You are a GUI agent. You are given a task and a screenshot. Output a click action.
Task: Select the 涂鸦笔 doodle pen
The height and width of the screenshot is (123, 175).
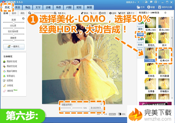8,85
